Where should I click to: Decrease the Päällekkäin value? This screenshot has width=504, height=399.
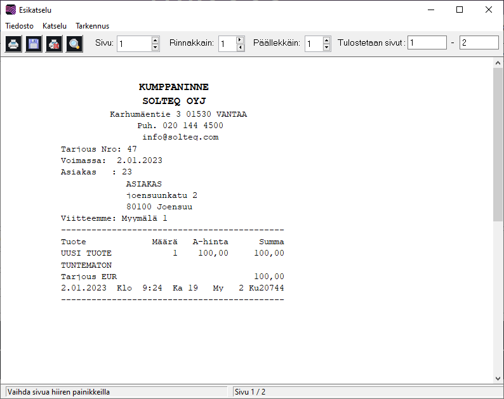tap(326, 47)
